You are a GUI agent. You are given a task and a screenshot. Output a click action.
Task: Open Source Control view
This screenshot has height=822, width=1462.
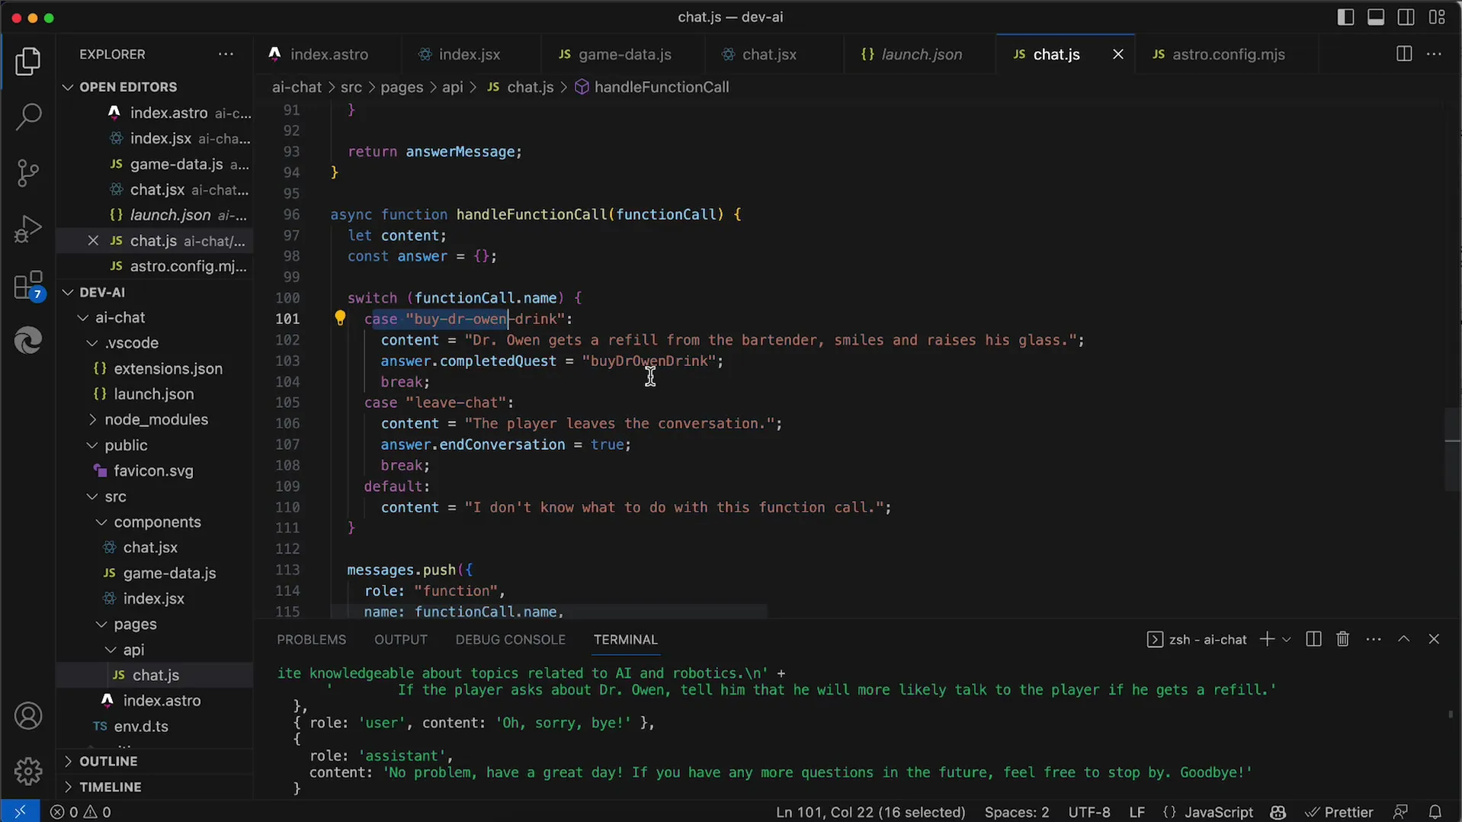coord(28,173)
